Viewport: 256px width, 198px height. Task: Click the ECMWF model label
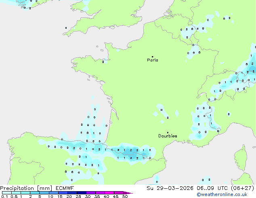pos(65,188)
